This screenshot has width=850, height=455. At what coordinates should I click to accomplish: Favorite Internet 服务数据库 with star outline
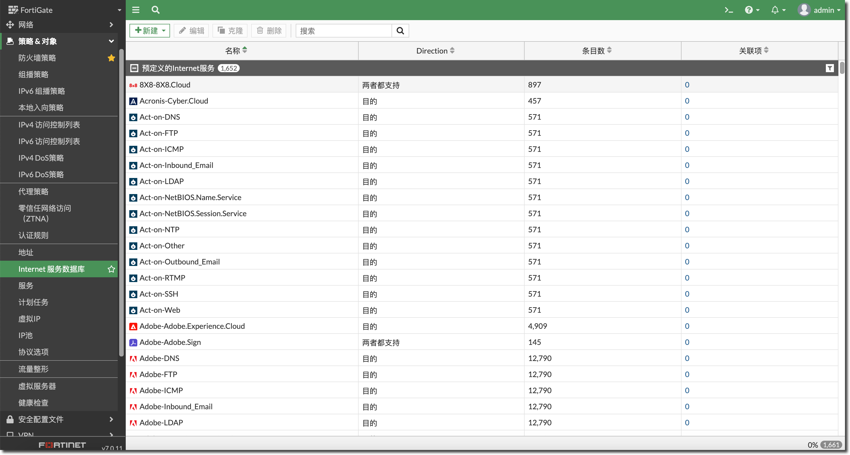pos(111,269)
